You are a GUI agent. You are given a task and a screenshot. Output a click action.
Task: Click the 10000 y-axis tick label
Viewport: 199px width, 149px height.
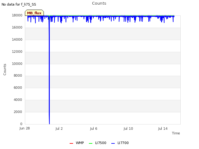click(17, 64)
